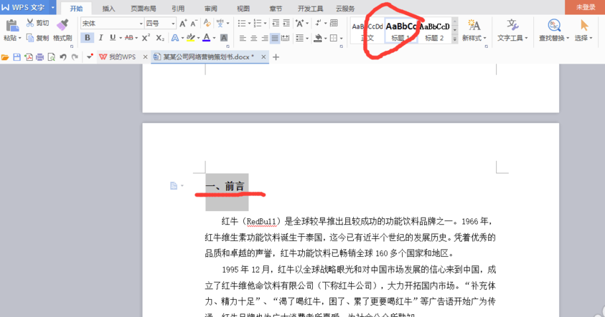This screenshot has height=317, width=605.
Task: Switch to the Insert (插入) ribbon tab
Action: pos(108,8)
